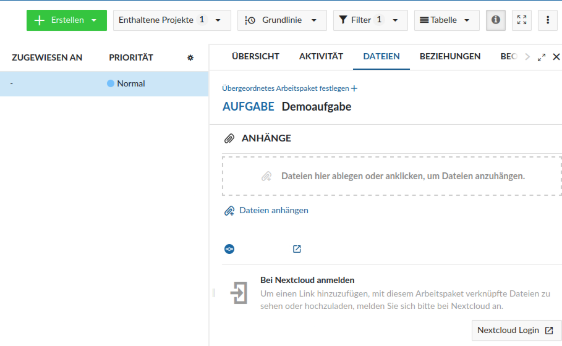The width and height of the screenshot is (562, 346).
Task: Select the DATEIEN tab
Action: [x=381, y=57]
